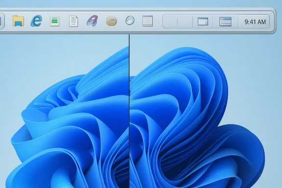
Task: Open the text document page icon
Action: (x=73, y=21)
